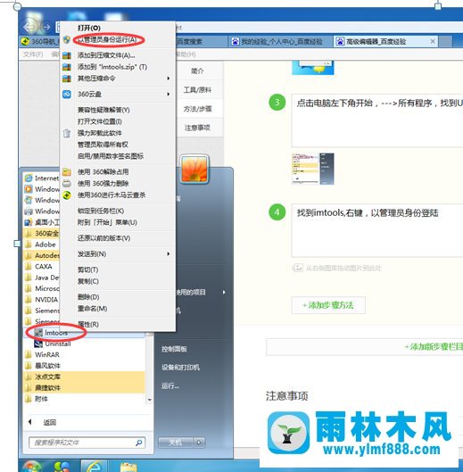Click step 4 text input box
The height and width of the screenshot is (472, 463).
click(x=377, y=230)
